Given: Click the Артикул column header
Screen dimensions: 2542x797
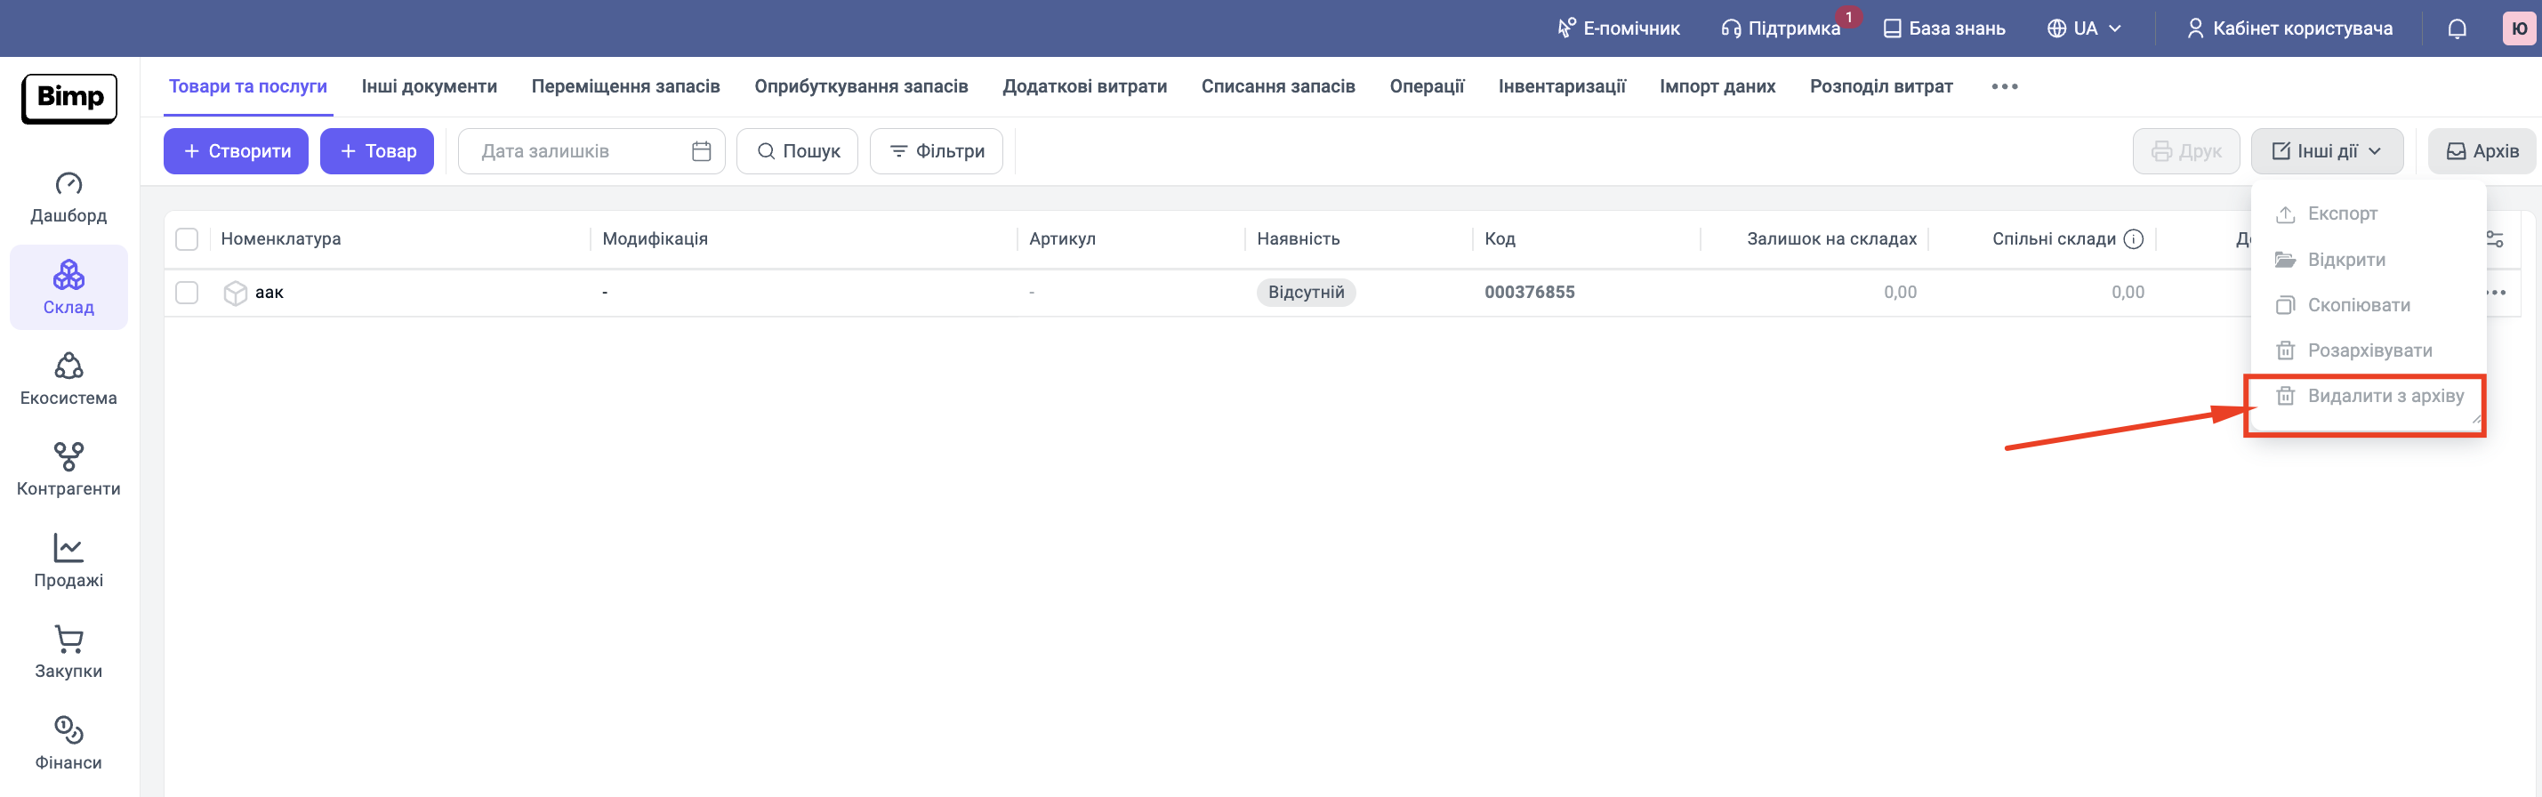Looking at the screenshot, I should [1063, 238].
